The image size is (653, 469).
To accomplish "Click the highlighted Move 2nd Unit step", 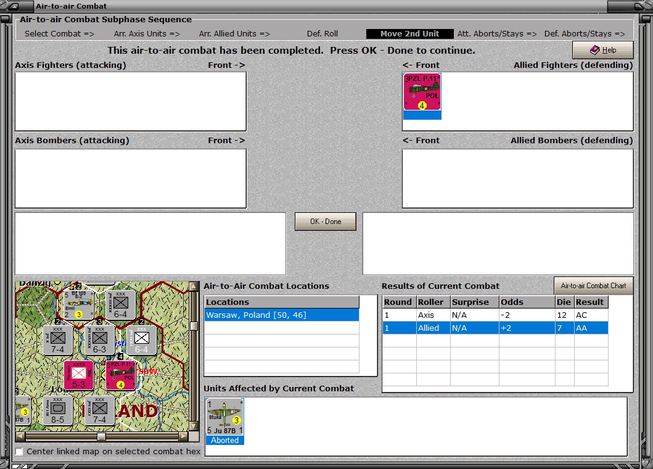I will (x=410, y=34).
